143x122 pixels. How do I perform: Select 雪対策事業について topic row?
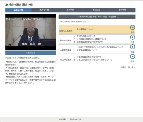tap(97, 29)
